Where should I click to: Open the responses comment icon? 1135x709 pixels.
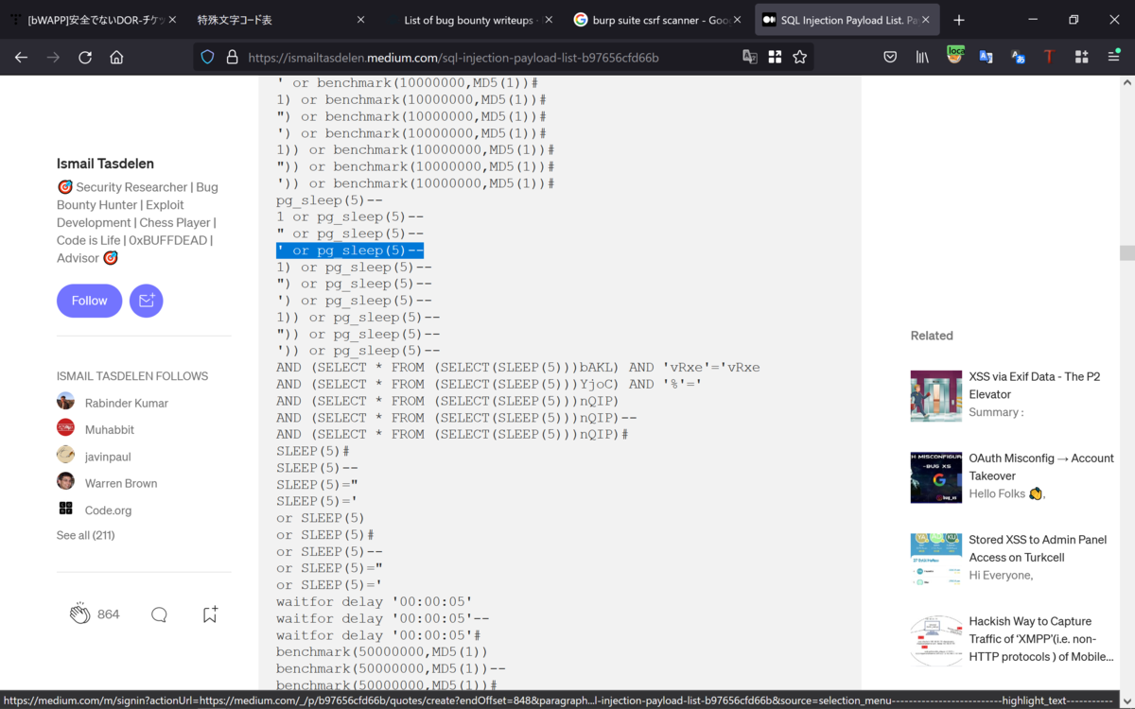point(159,614)
